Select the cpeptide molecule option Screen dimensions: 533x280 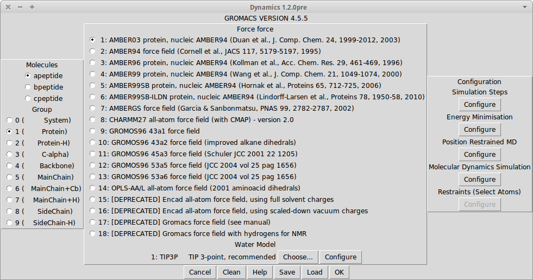pos(28,99)
